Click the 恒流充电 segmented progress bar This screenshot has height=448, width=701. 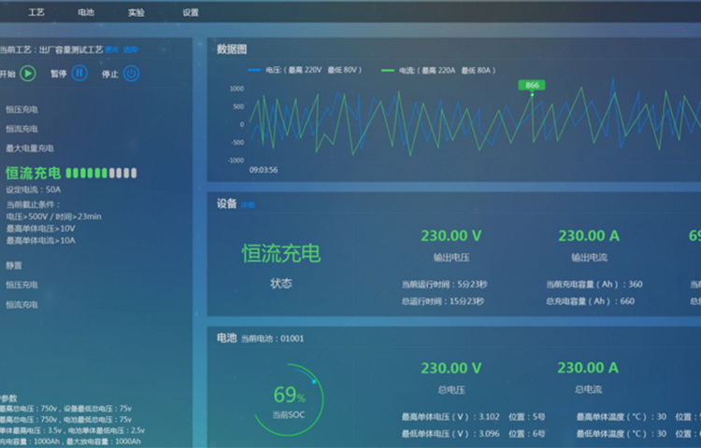pyautogui.click(x=102, y=173)
